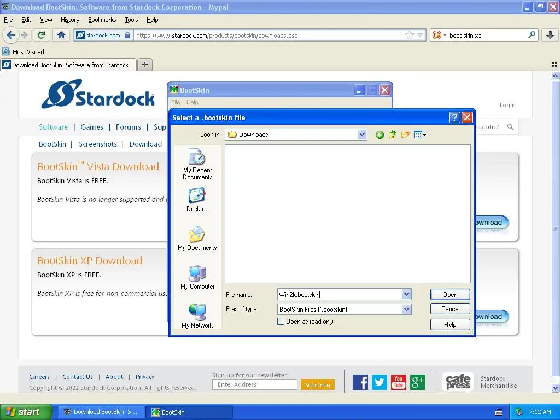Click the browser Forward arrow

25,35
